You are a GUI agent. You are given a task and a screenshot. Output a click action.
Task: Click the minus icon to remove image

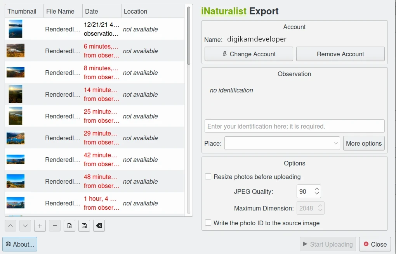tap(55, 226)
